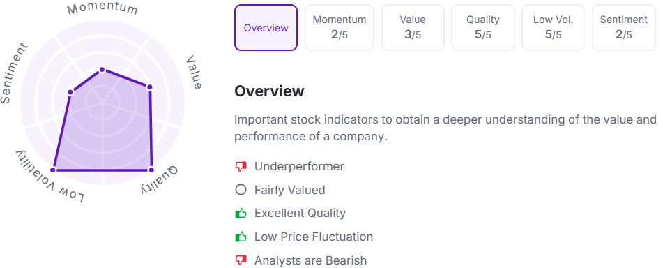Select the Overview tab
This screenshot has height=268, width=663.
click(266, 27)
